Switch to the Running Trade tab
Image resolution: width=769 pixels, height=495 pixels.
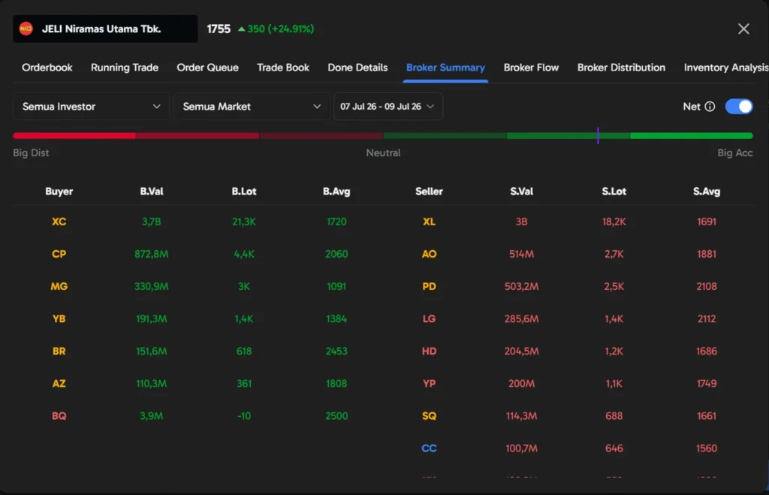tap(125, 68)
